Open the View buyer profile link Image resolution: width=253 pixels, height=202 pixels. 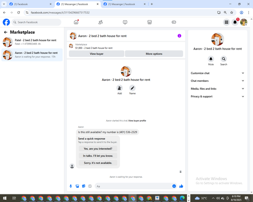pyautogui.click(x=137, y=121)
